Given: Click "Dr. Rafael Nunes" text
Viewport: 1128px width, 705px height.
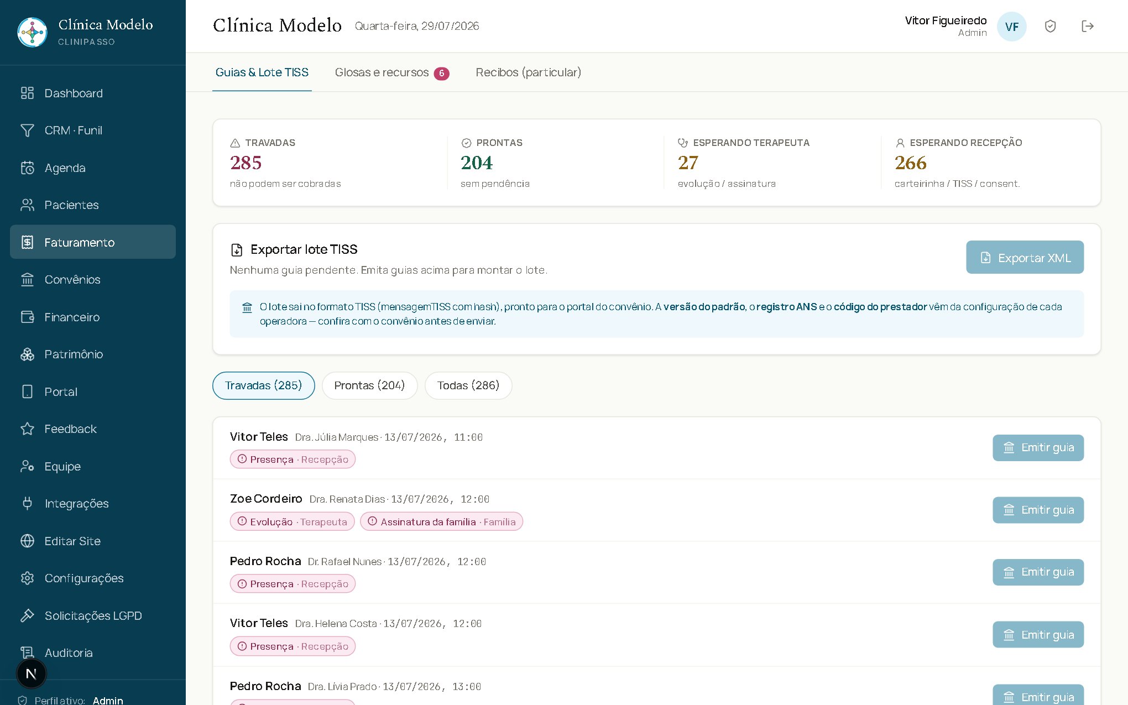Looking at the screenshot, I should click(344, 562).
